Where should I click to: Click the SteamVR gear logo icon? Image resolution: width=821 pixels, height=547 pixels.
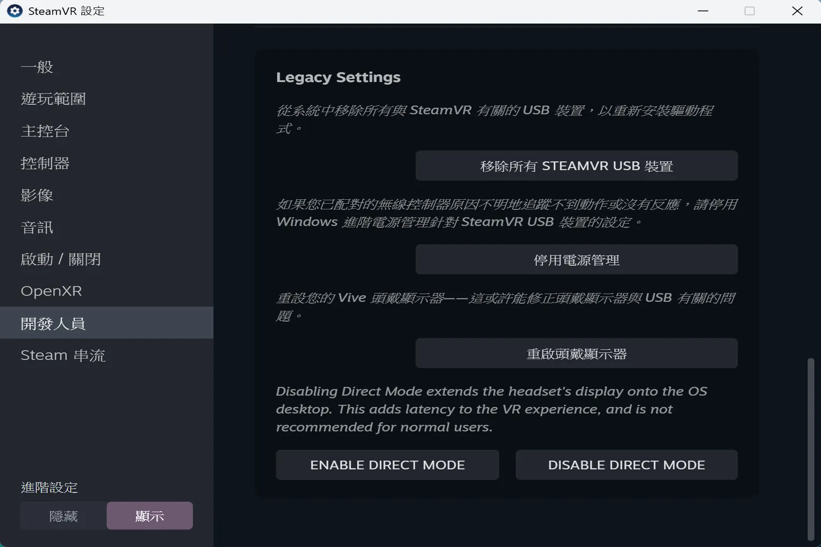(14, 11)
